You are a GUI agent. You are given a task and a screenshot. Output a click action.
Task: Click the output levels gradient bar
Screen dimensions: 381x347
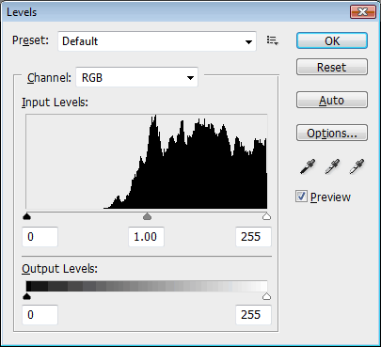(x=147, y=287)
